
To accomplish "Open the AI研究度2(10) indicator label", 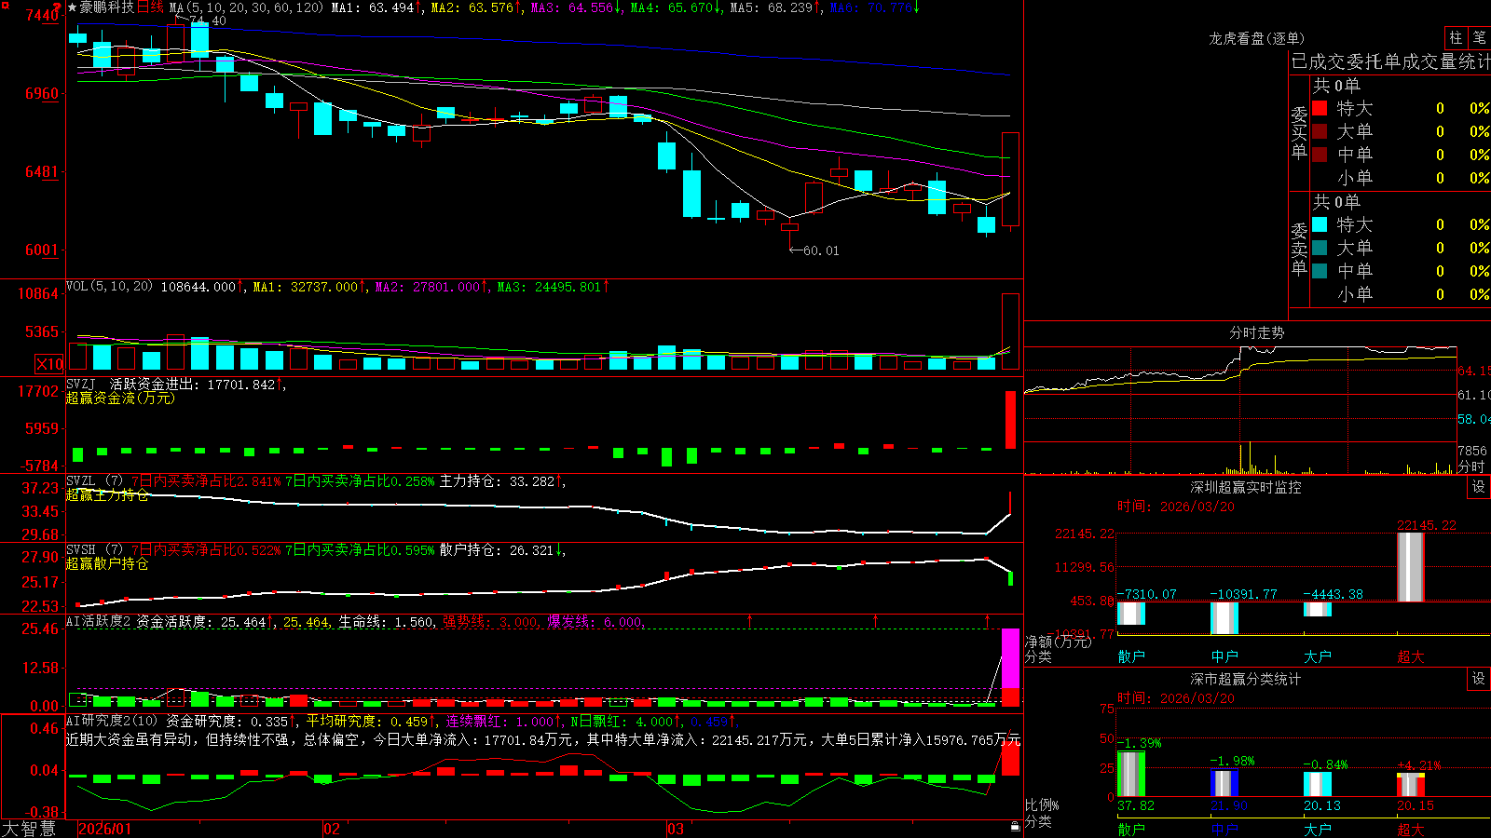I will [x=112, y=721].
